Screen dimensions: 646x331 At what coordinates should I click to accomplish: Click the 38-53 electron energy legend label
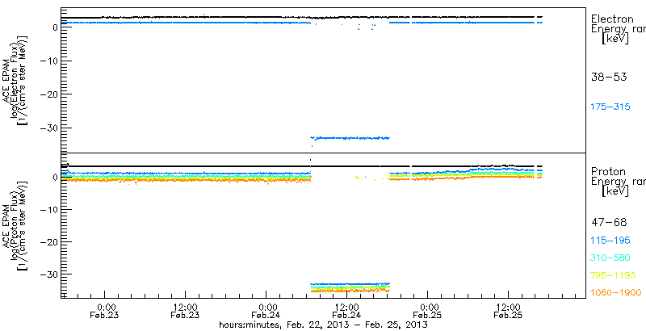tap(609, 77)
